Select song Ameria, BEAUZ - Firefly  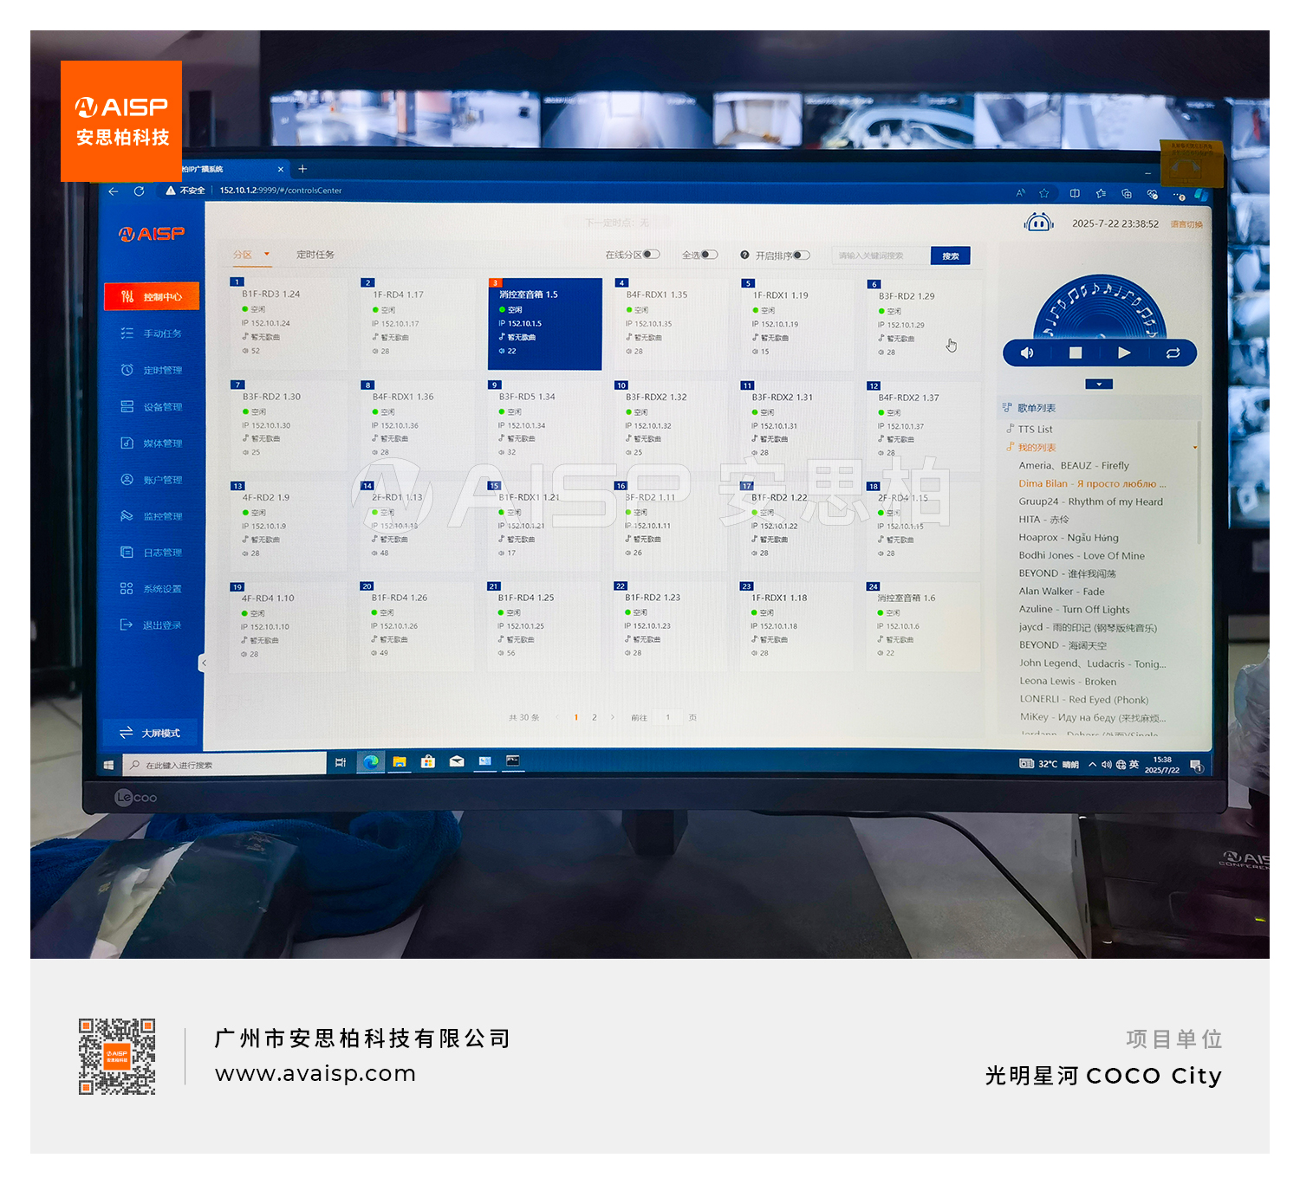point(1074,466)
